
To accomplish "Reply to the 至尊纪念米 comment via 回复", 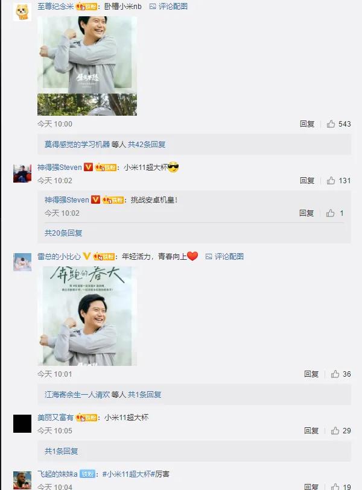I will coord(307,124).
